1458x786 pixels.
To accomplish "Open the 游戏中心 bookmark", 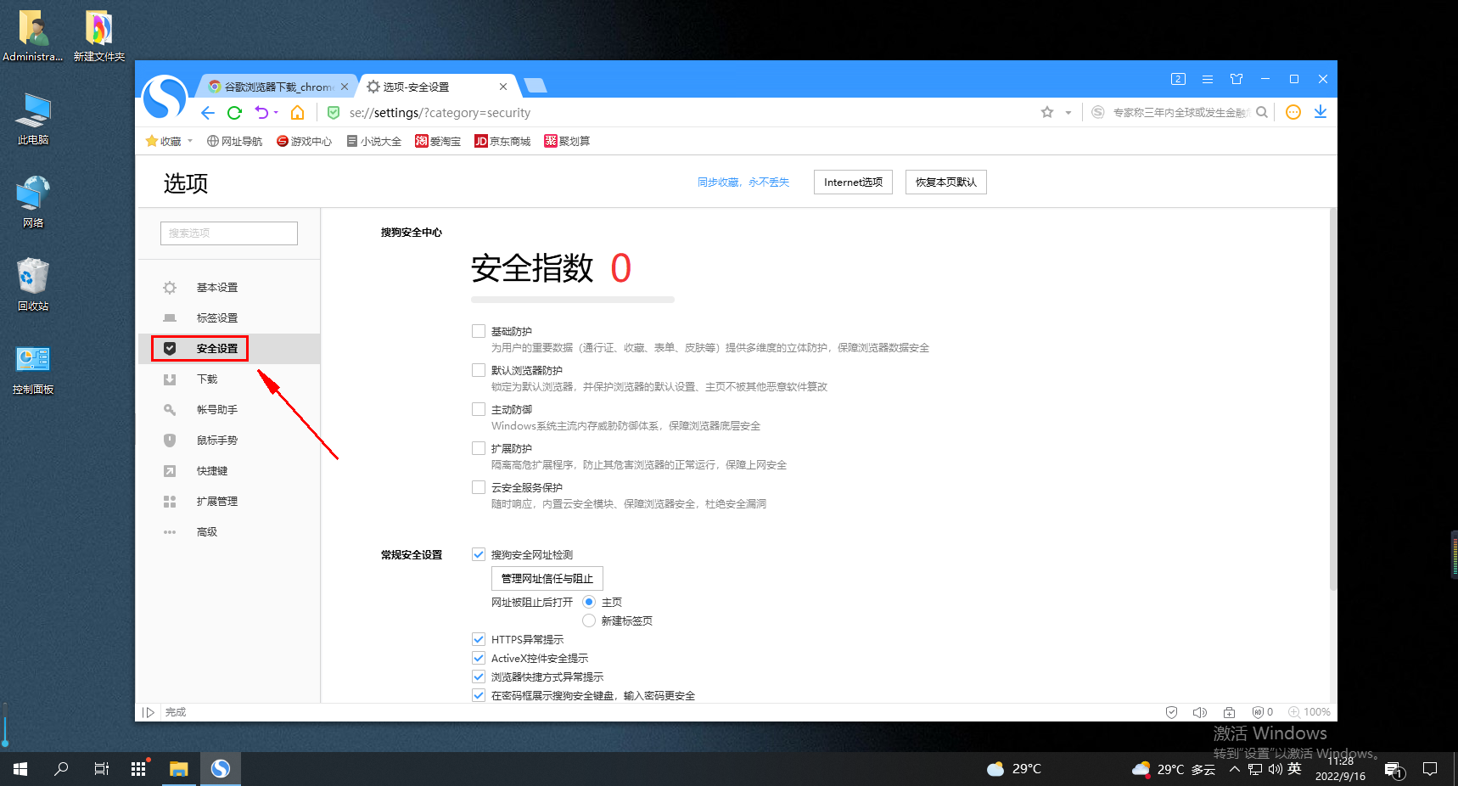I will pyautogui.click(x=304, y=141).
